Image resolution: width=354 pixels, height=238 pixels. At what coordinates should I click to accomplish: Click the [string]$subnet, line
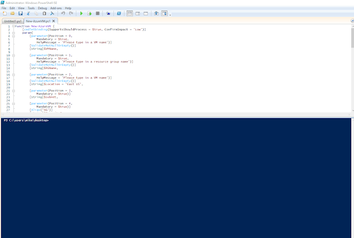[x=44, y=97]
